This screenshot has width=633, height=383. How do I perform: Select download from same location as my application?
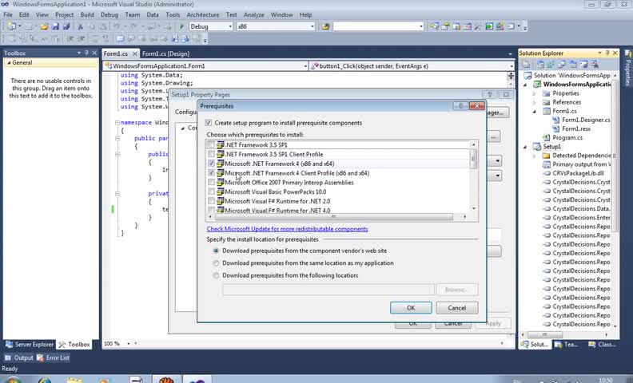point(216,263)
